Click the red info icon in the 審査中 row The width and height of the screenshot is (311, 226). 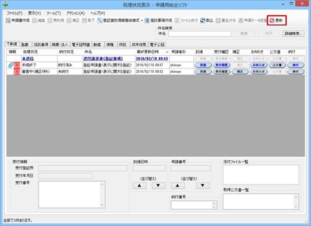click(17, 71)
